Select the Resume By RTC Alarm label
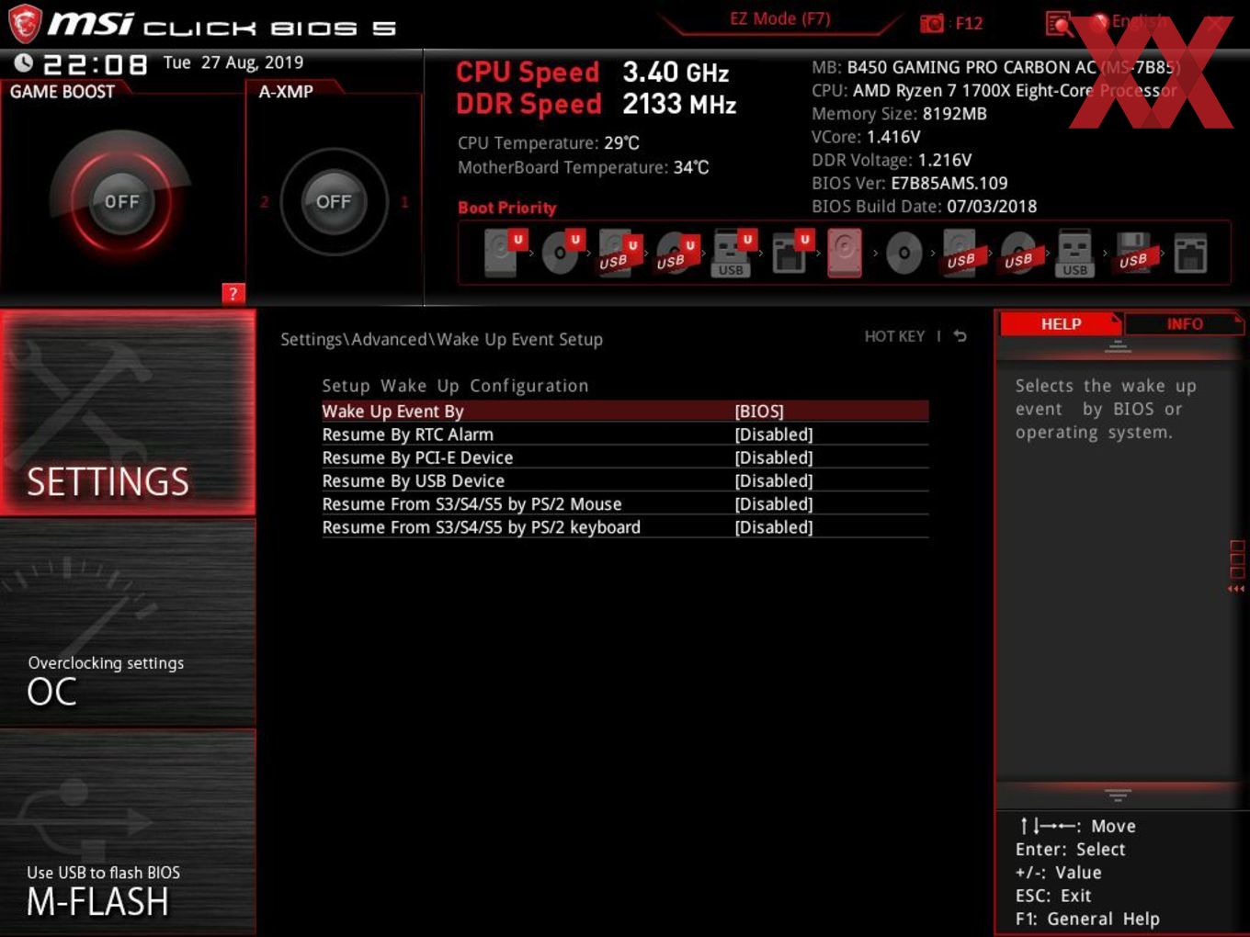Screen dimensions: 1250x937 (407, 435)
